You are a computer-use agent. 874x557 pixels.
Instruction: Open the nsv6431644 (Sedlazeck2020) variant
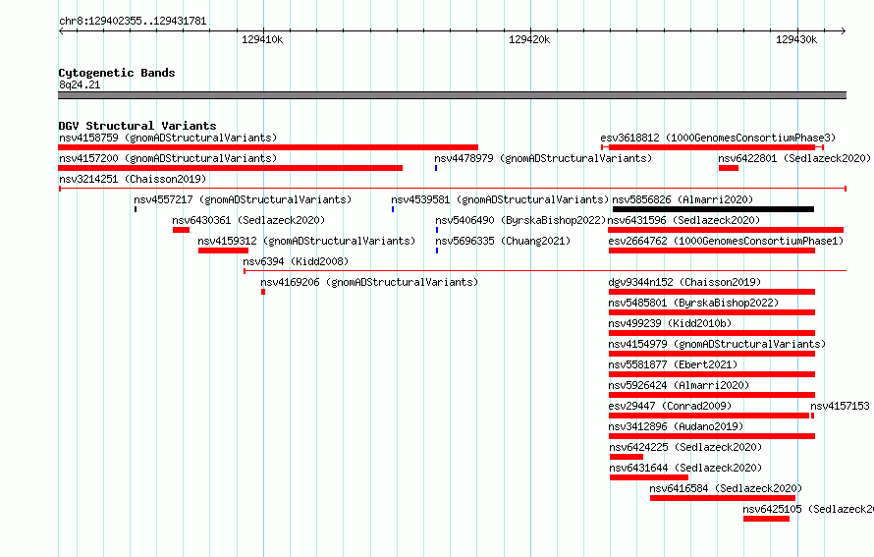[685, 468]
